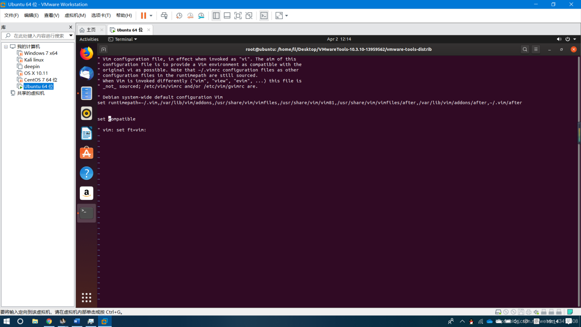Open the 编辑(E) menu
This screenshot has height=327, width=581.
click(31, 15)
